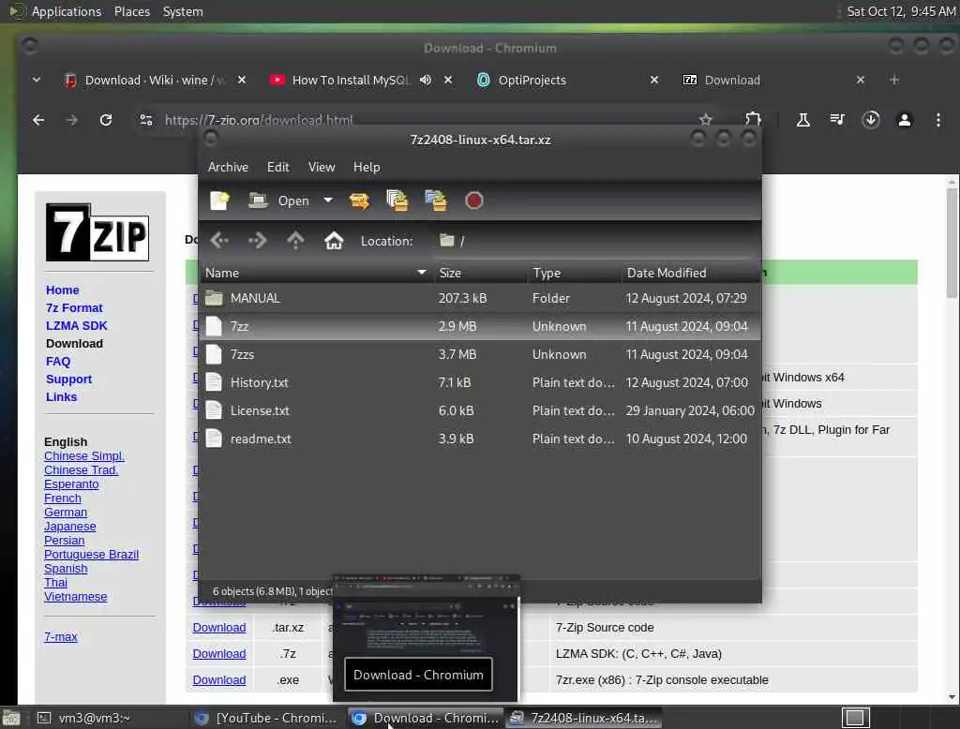Open the 7-max link
960x729 pixels.
coord(61,636)
